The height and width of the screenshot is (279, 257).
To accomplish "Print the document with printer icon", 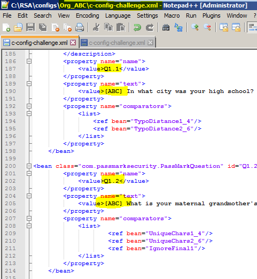I will 80,28.
